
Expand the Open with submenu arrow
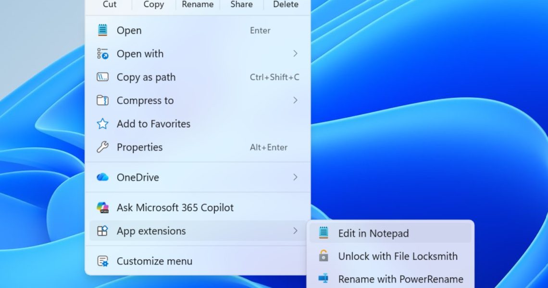coord(295,53)
